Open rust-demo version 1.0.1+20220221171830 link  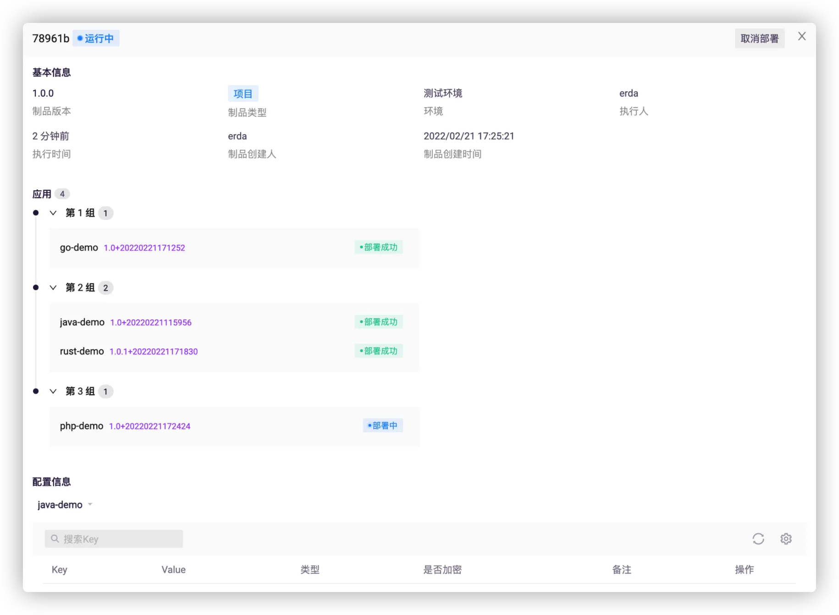pyautogui.click(x=154, y=351)
